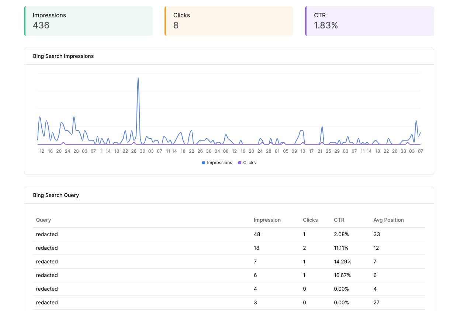
Task: Click the 16.67% CTR cell
Action: click(x=342, y=275)
